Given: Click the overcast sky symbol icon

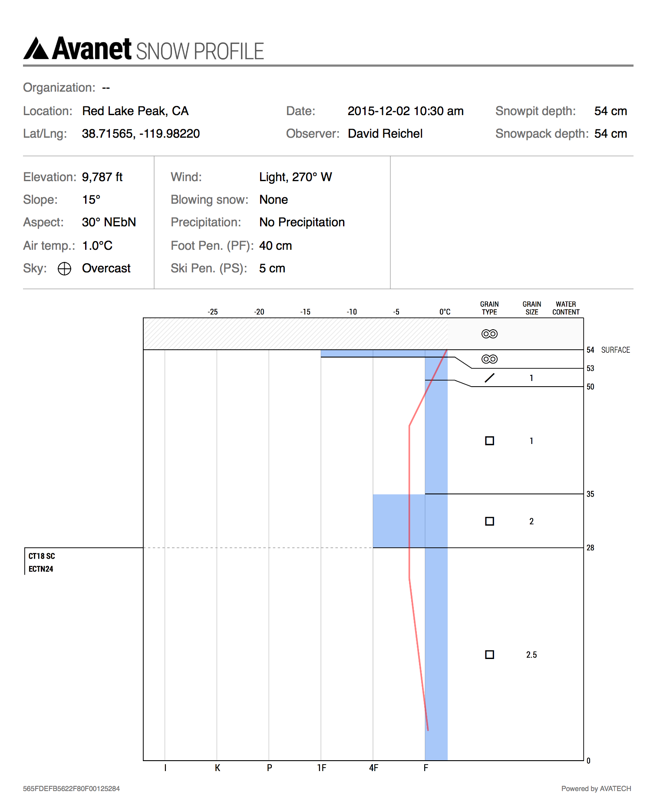Looking at the screenshot, I should pos(64,269).
